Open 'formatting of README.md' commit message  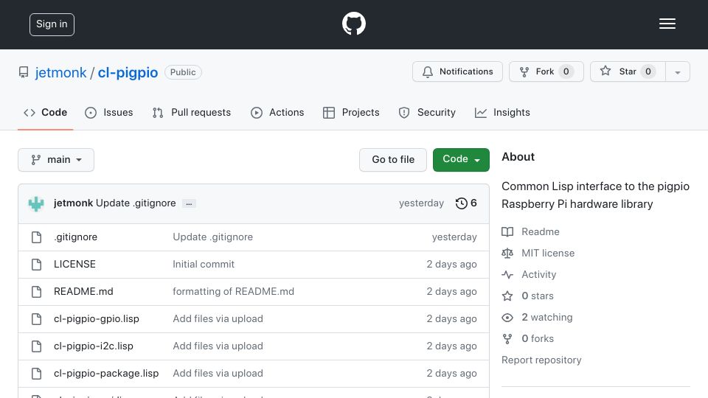click(234, 292)
